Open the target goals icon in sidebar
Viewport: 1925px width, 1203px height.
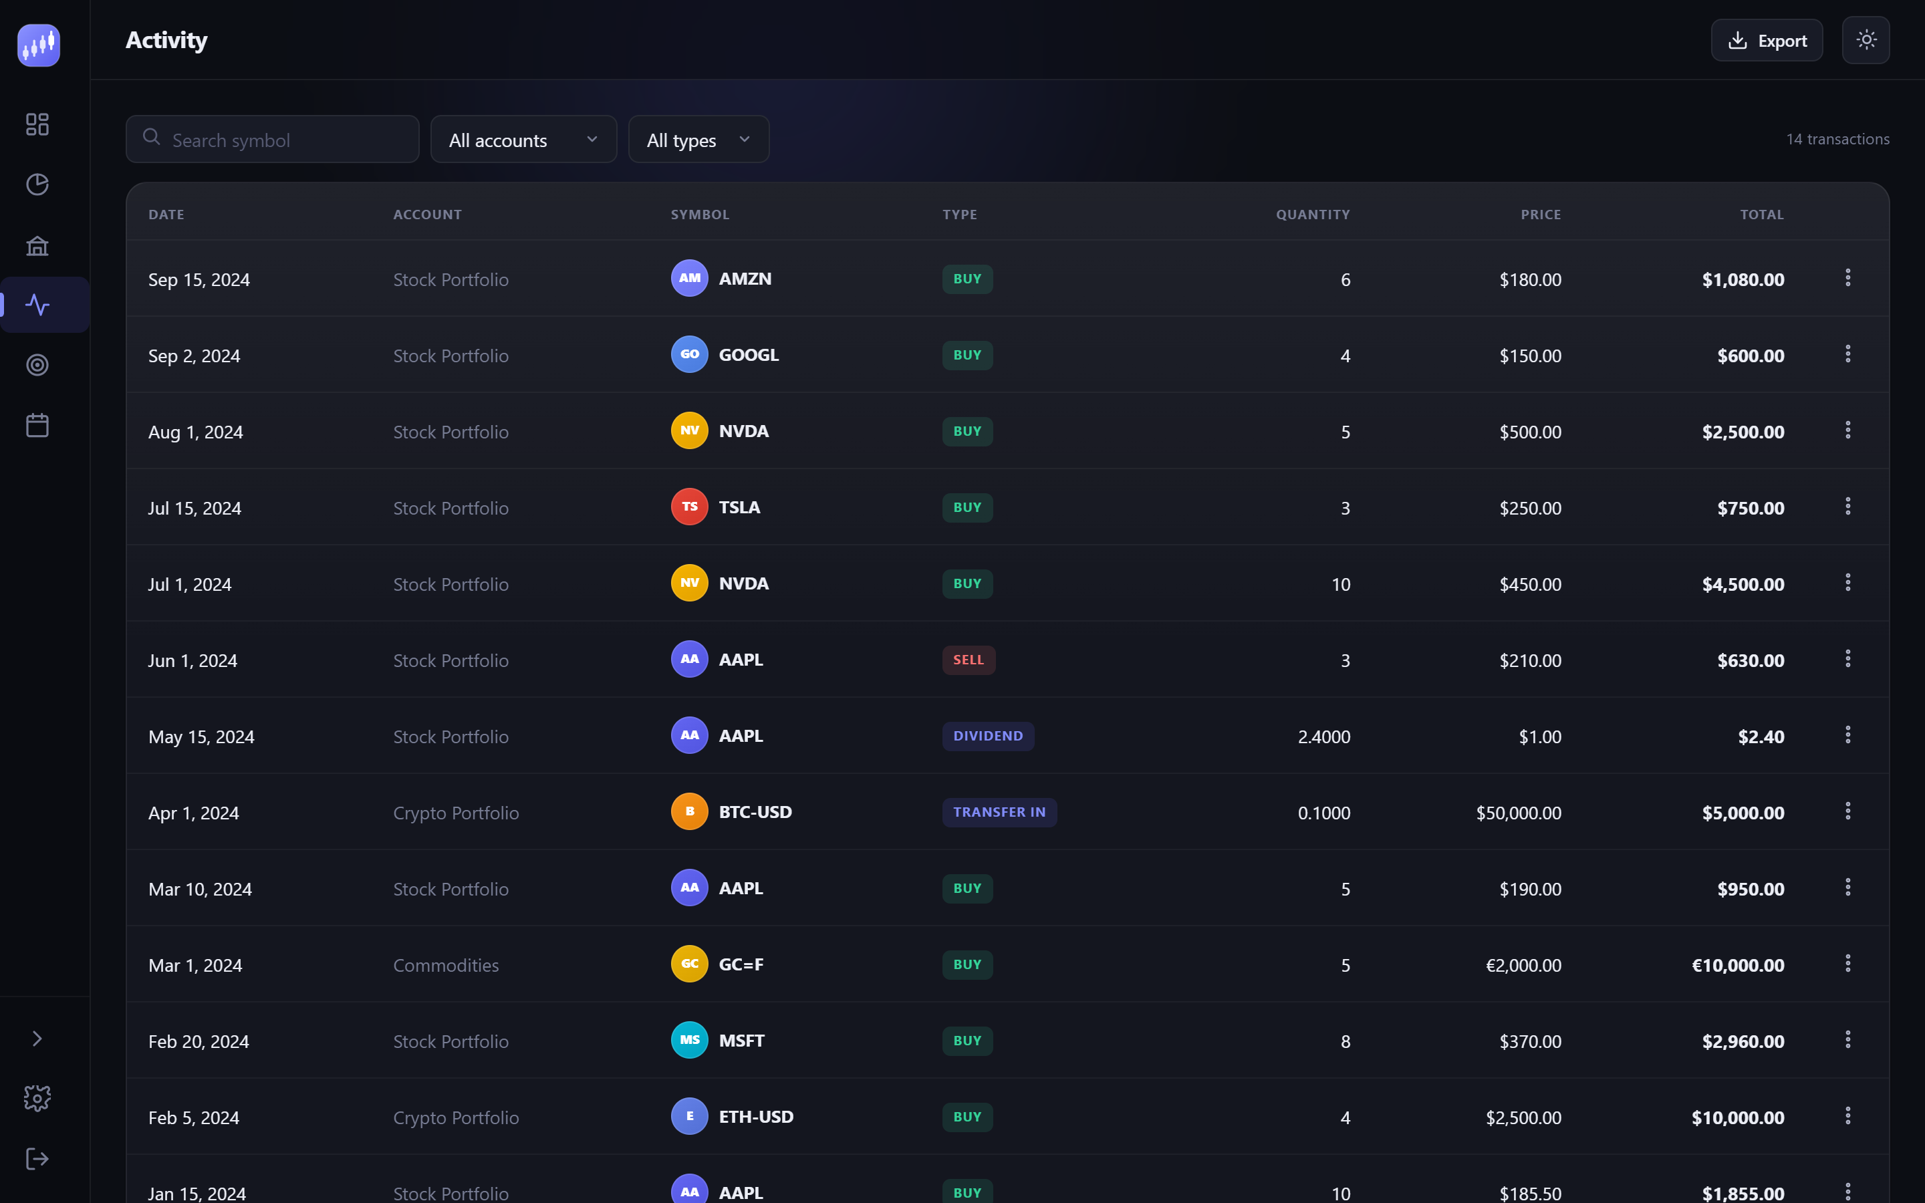pos(37,365)
